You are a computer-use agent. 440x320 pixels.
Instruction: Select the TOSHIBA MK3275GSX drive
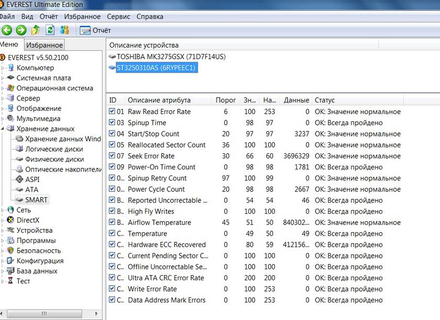point(171,56)
